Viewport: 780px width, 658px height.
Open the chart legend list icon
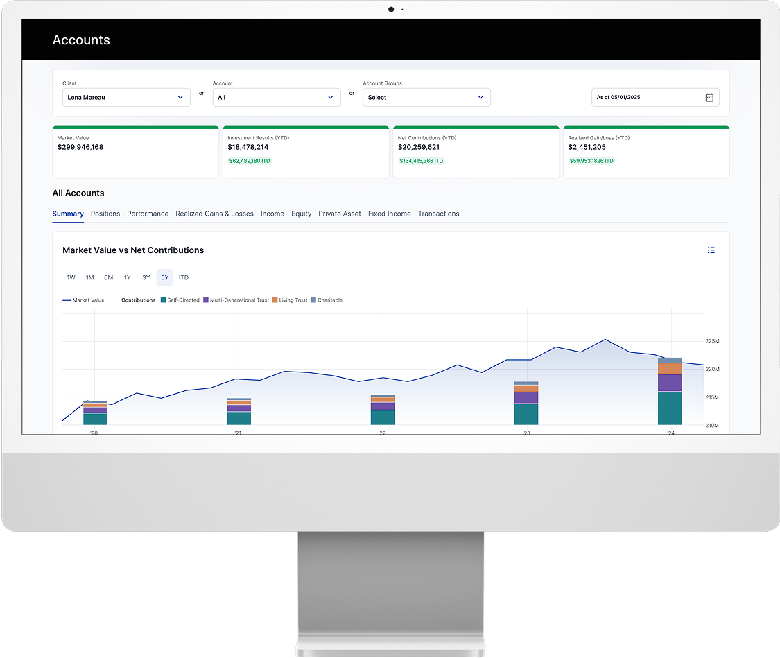pyautogui.click(x=711, y=250)
